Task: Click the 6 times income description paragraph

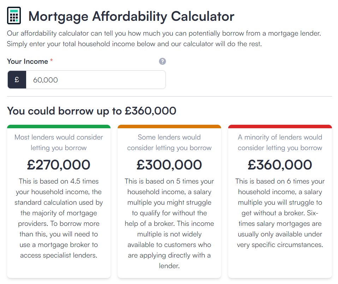Action: pyautogui.click(x=280, y=213)
